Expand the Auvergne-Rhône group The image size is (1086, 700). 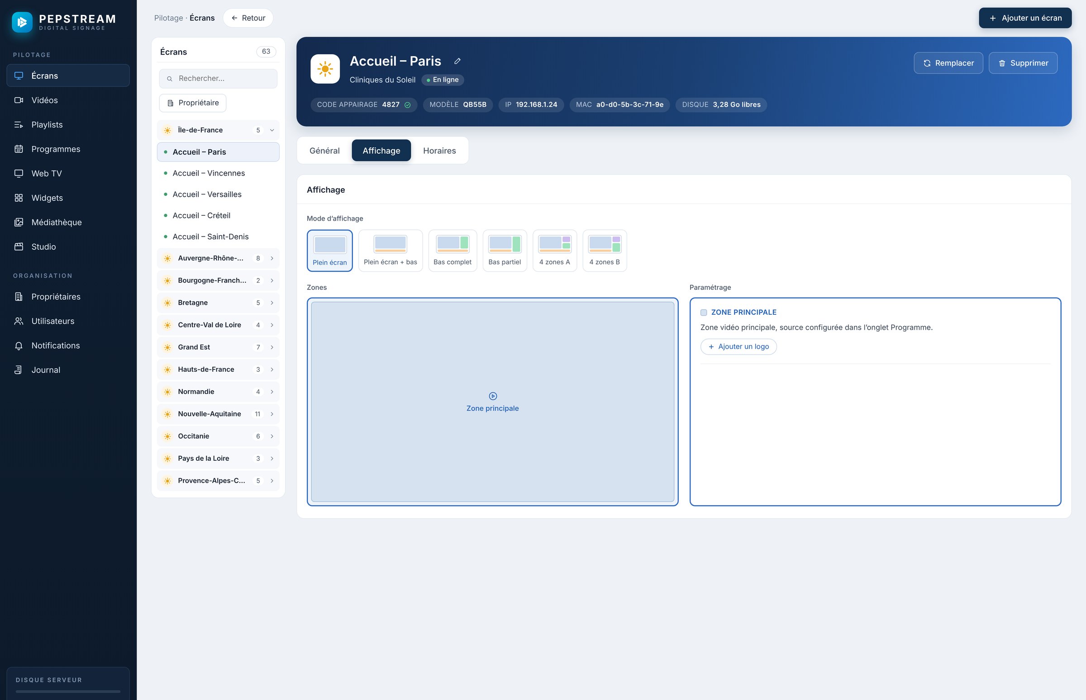tap(218, 258)
